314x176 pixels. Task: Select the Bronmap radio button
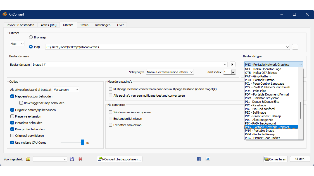(31, 37)
